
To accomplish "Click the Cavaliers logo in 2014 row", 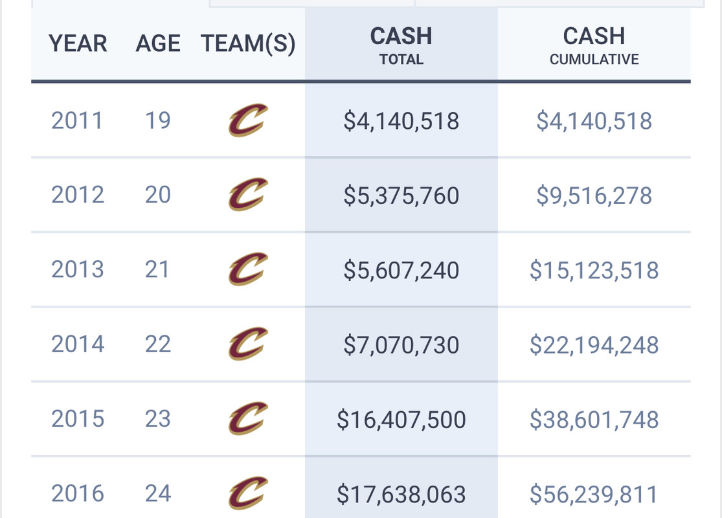I will (248, 344).
